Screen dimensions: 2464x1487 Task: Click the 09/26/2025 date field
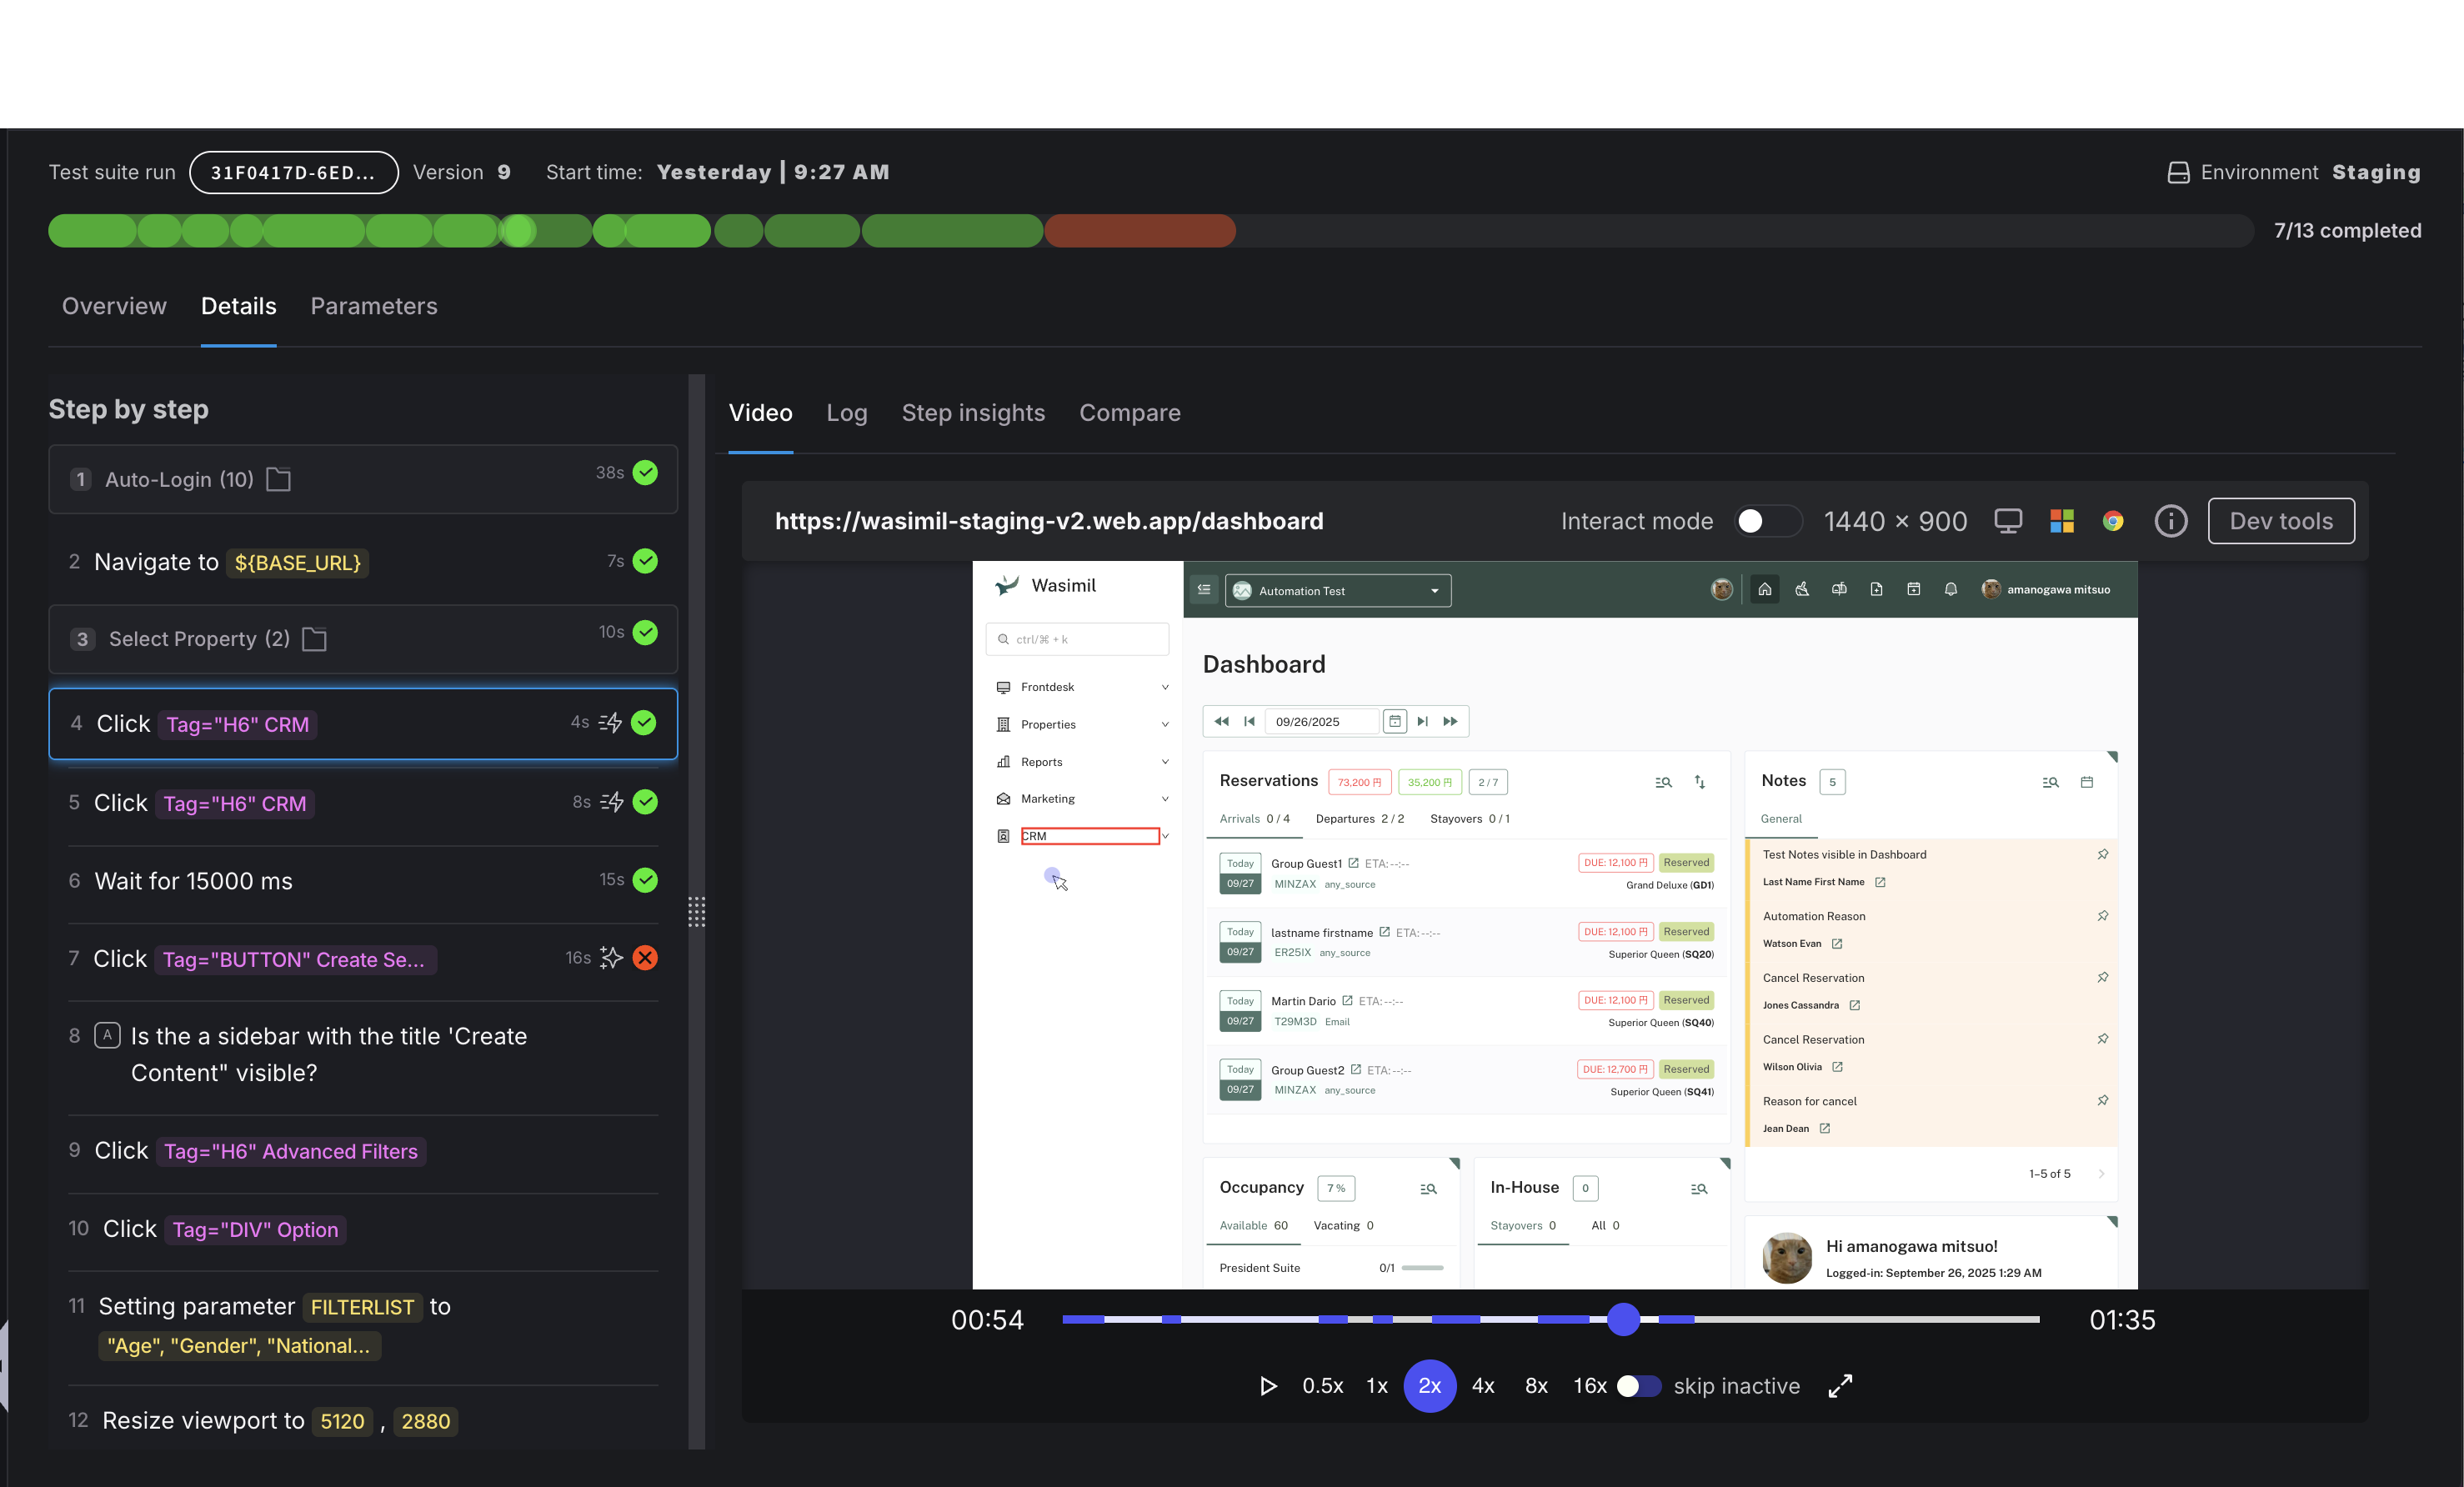pos(1322,721)
